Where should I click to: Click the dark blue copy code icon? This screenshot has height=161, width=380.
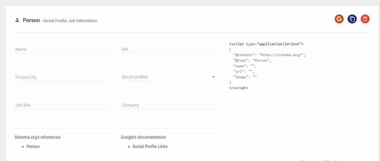click(352, 19)
